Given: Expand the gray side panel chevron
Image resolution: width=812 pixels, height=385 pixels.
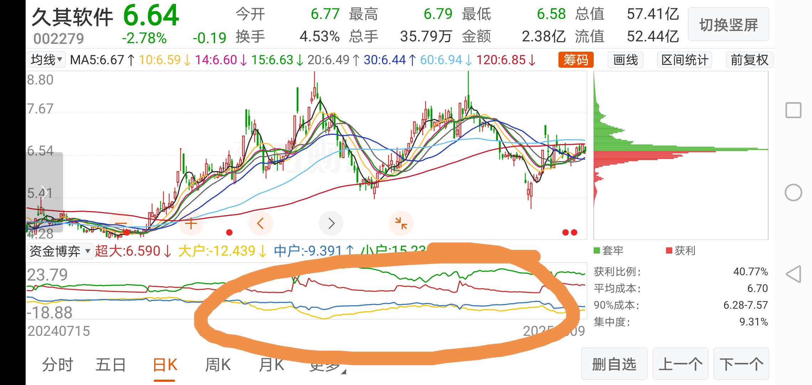Looking at the screenshot, I should pos(45,192).
